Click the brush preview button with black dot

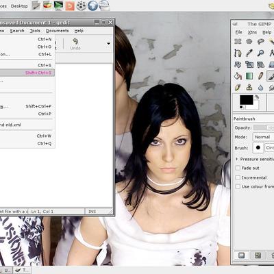pos(258,147)
